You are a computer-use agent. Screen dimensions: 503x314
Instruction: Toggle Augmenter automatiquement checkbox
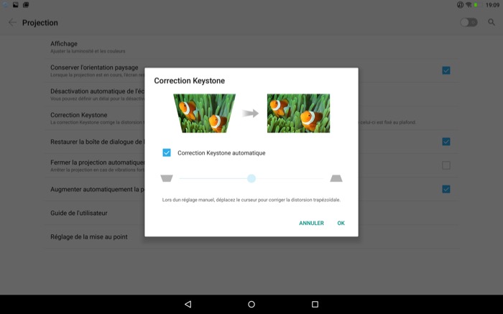pyautogui.click(x=446, y=189)
